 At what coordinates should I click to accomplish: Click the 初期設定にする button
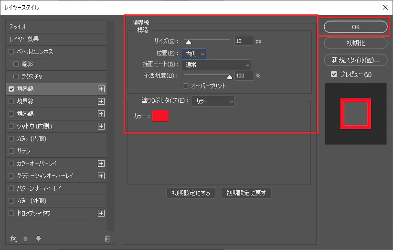click(x=191, y=193)
